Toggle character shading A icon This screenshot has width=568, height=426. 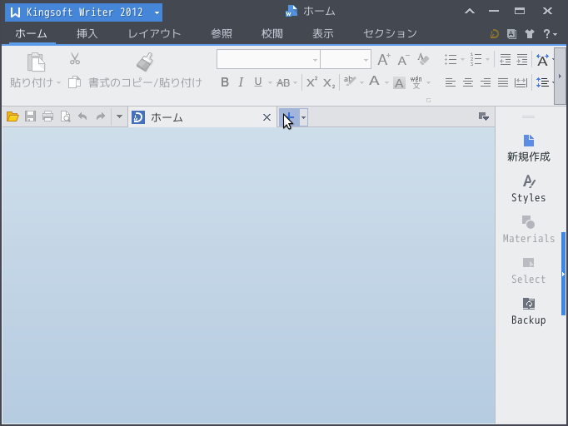click(399, 83)
